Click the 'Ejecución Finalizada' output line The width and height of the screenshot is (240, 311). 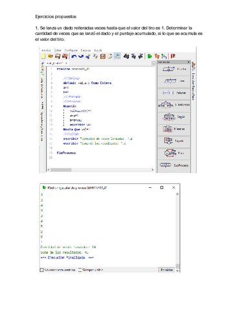67,258
